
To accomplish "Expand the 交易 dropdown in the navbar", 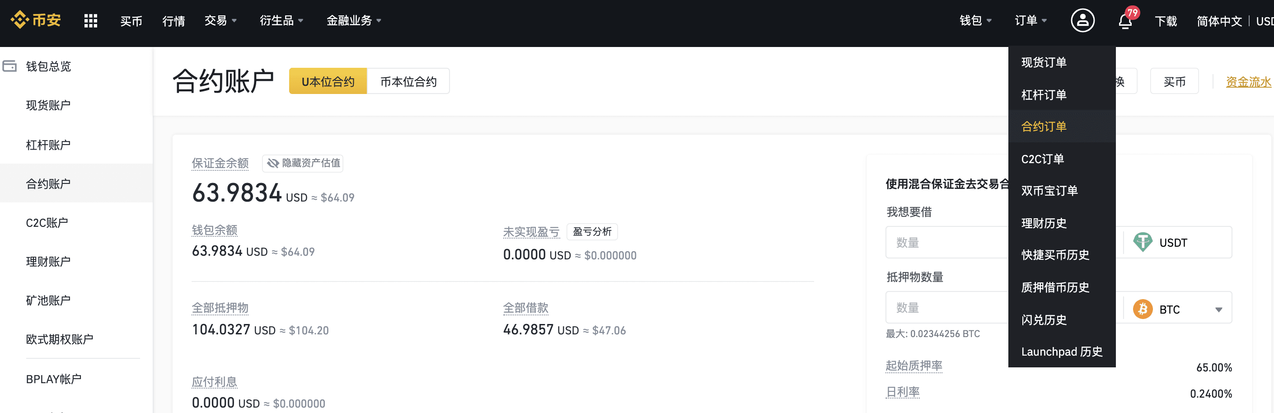I will [220, 21].
